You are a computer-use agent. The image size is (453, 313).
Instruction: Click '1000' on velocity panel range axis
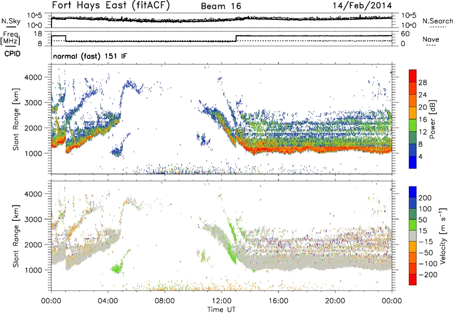coord(33,270)
